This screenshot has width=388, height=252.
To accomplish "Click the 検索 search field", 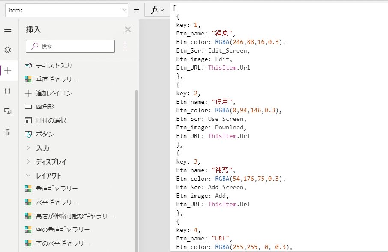I will (70, 46).
